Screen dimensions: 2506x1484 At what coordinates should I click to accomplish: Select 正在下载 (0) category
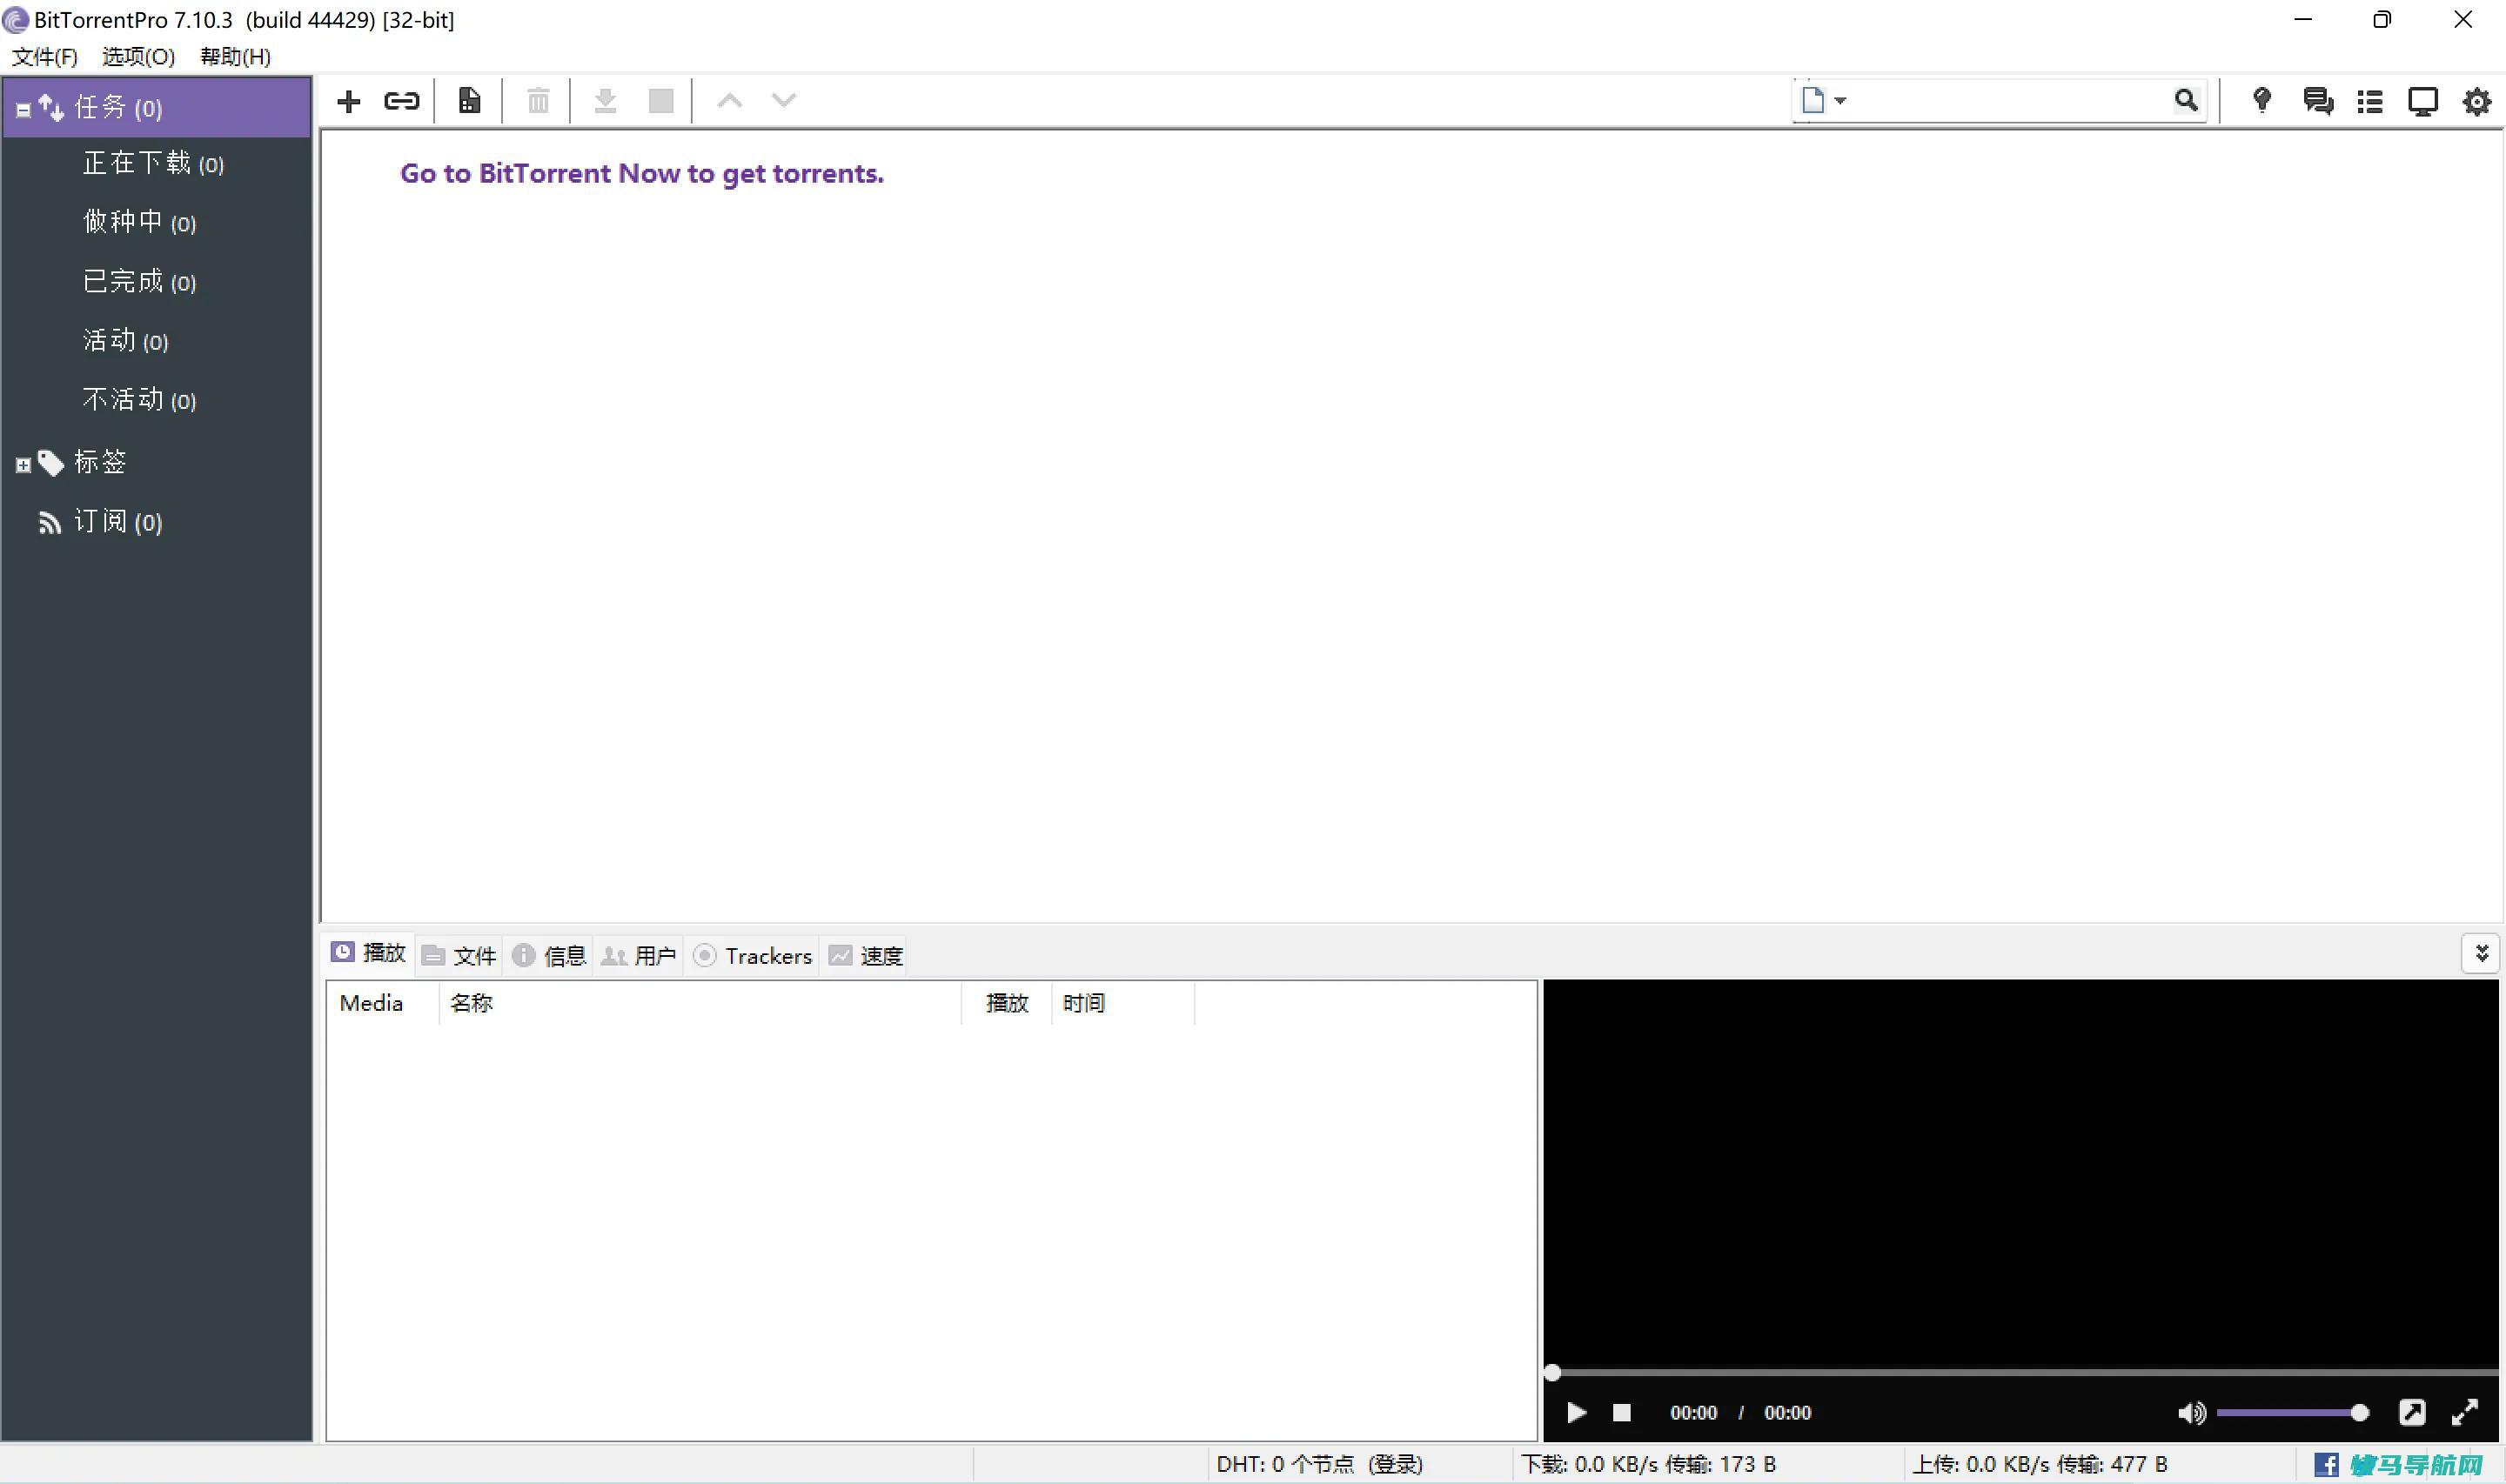point(153,163)
